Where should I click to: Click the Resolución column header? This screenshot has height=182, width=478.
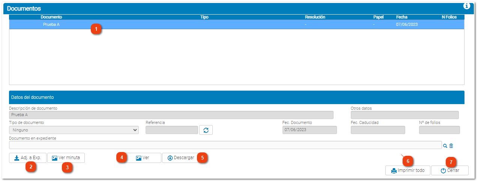click(x=315, y=17)
